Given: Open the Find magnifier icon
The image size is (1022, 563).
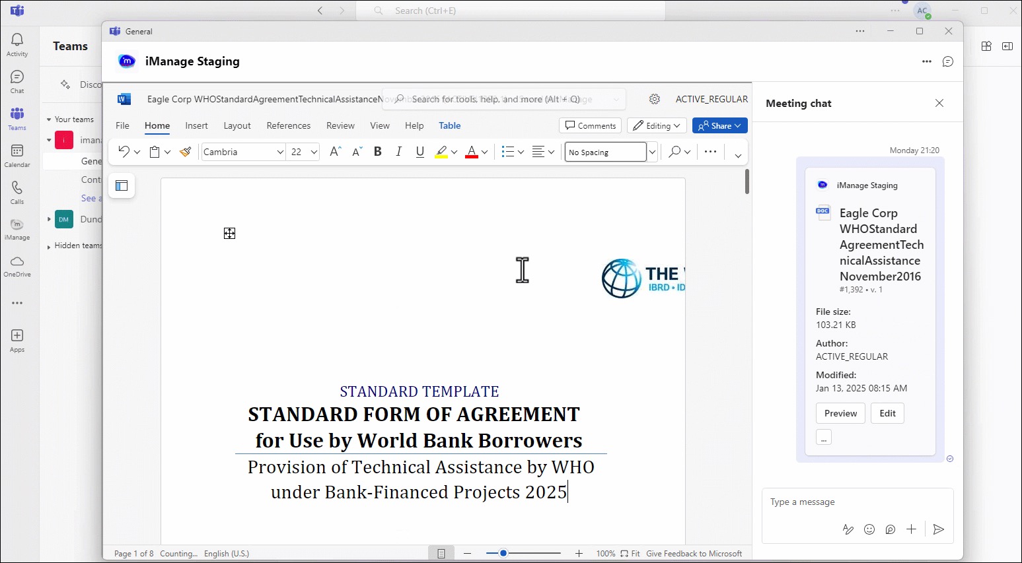Looking at the screenshot, I should (674, 152).
